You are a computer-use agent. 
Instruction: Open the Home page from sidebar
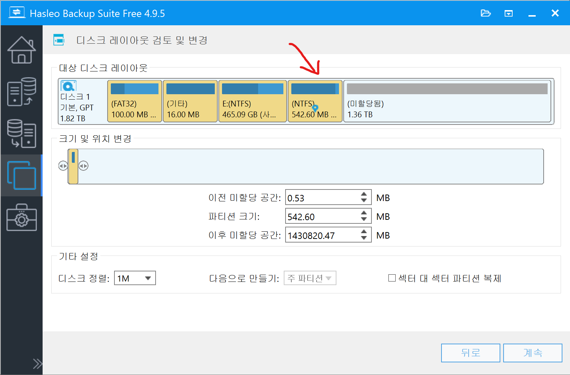pos(22,50)
